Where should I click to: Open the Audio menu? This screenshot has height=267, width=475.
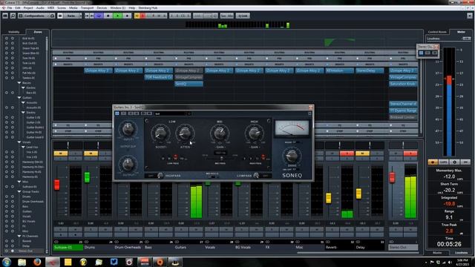pos(40,8)
